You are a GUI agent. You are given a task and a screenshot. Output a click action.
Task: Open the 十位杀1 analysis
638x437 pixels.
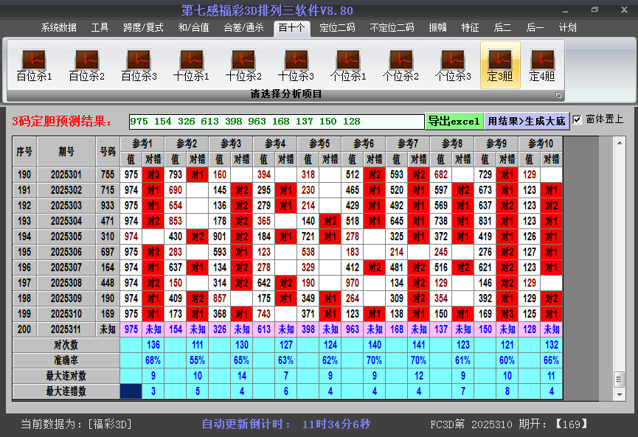[191, 65]
